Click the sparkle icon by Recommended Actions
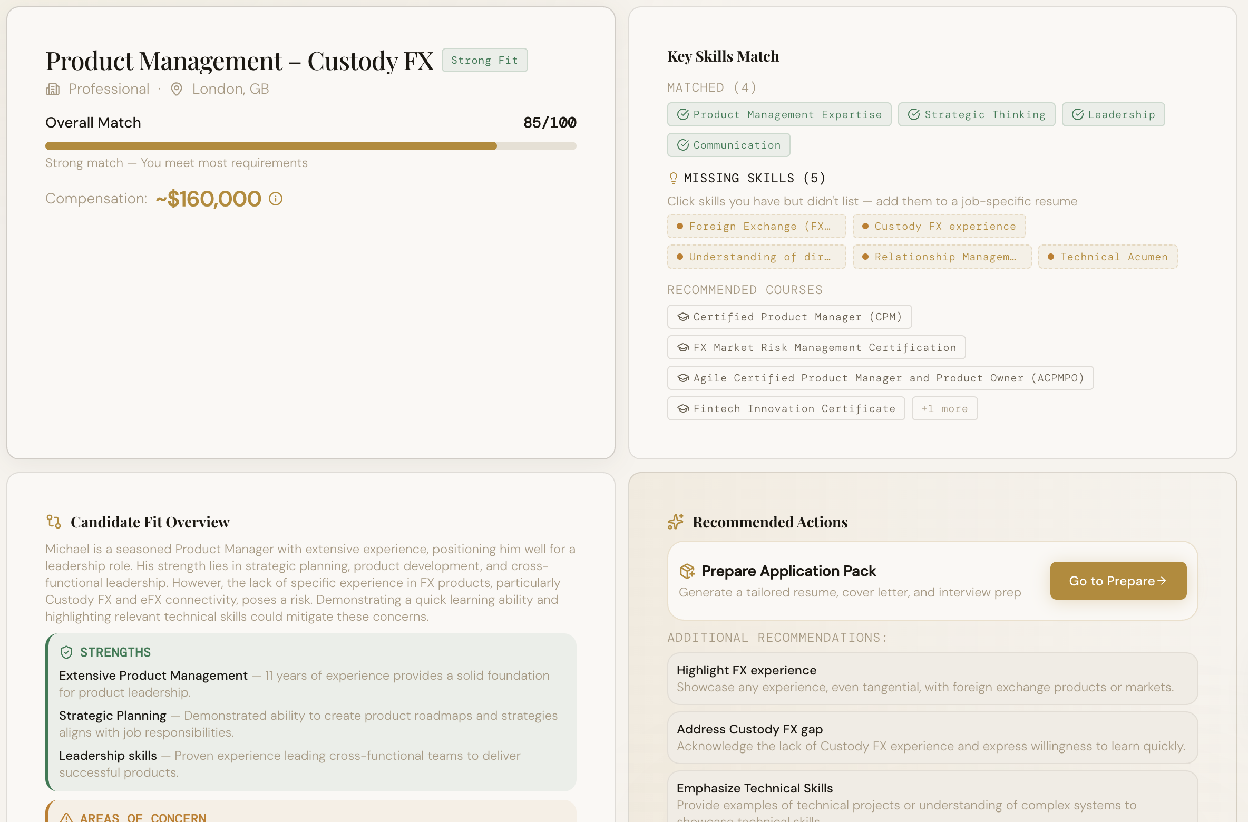Screen dimensions: 1248x822 coord(676,522)
